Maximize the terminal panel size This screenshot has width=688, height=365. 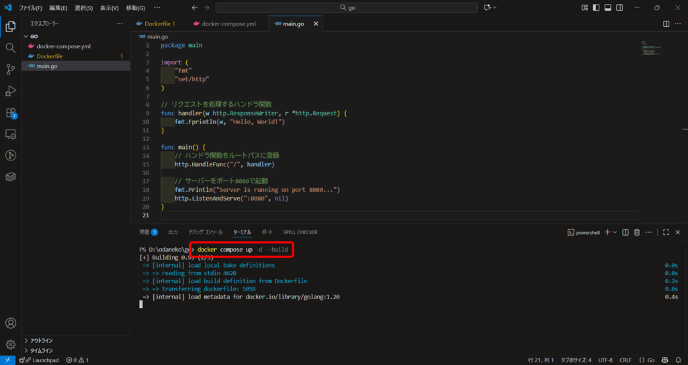(666, 232)
